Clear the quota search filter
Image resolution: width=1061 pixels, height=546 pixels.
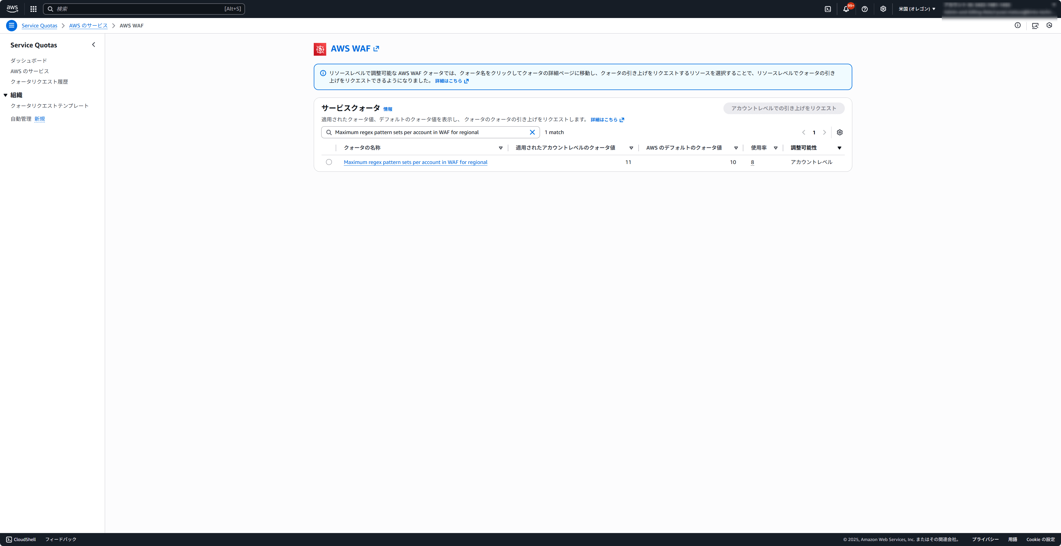click(532, 132)
